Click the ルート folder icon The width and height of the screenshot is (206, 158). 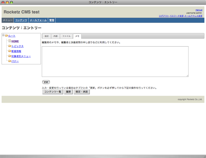pos(6,36)
